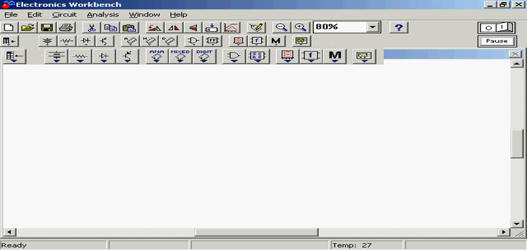Restore down the Electronics Workbench window
This screenshot has height=250, width=527.
click(x=503, y=4)
